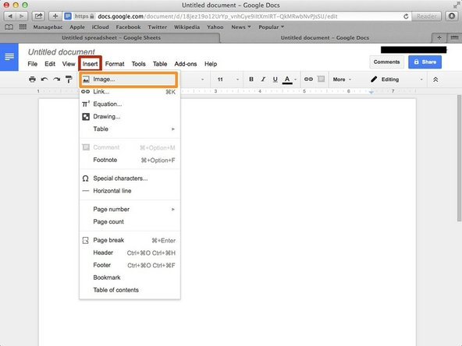Choose Header in the Insert menu
Image resolution: width=462 pixels, height=346 pixels.
(130, 252)
